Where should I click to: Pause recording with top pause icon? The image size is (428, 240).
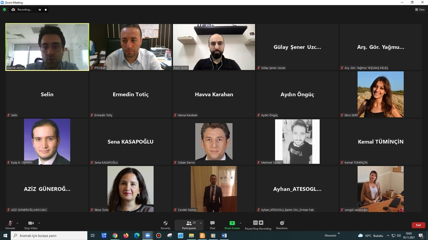[x=40, y=10]
